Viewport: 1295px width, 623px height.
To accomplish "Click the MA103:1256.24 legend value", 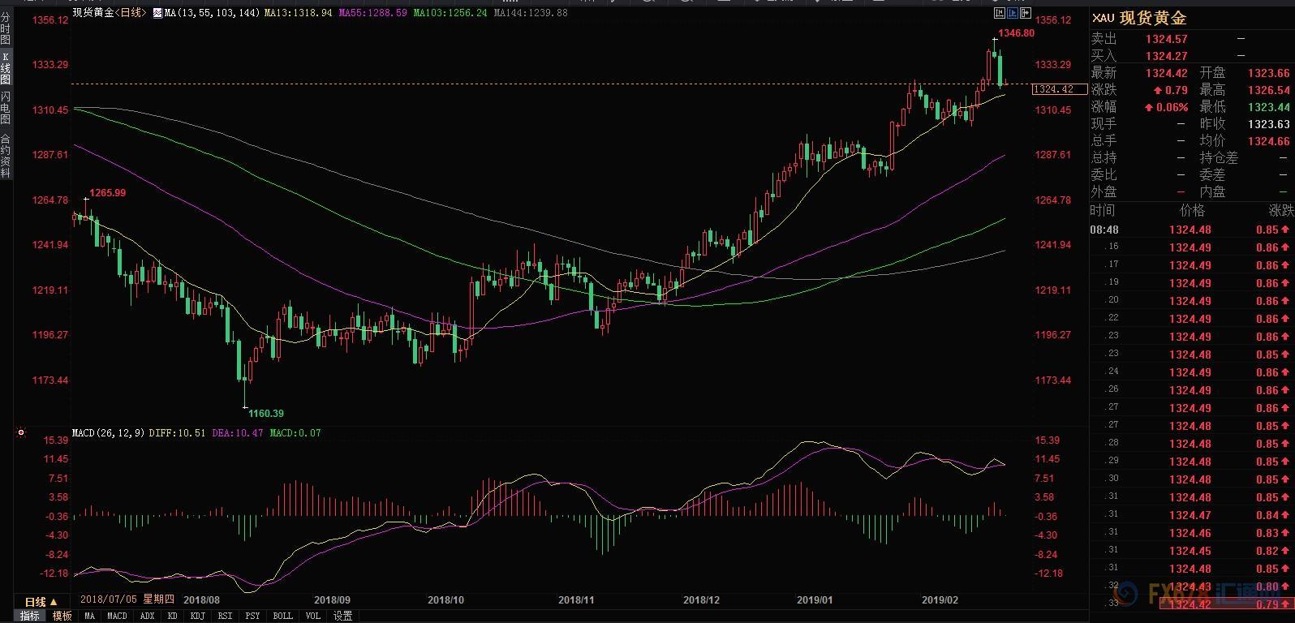I will pos(450,13).
